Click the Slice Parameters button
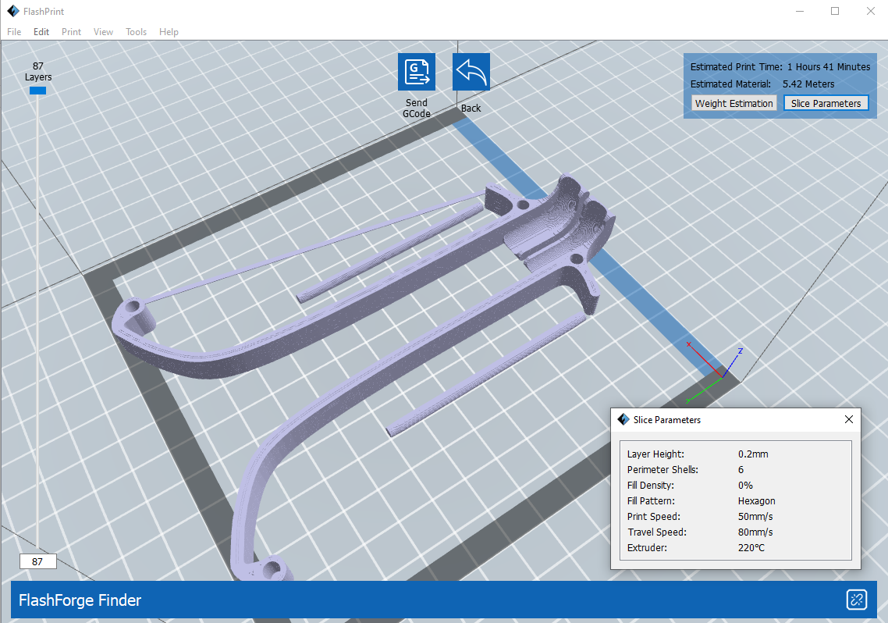Viewport: 888px width, 623px height. click(x=826, y=103)
